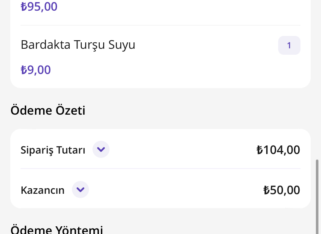321x234 pixels.
Task: Click the lira symbol in ₺104,00
Action: pyautogui.click(x=259, y=150)
